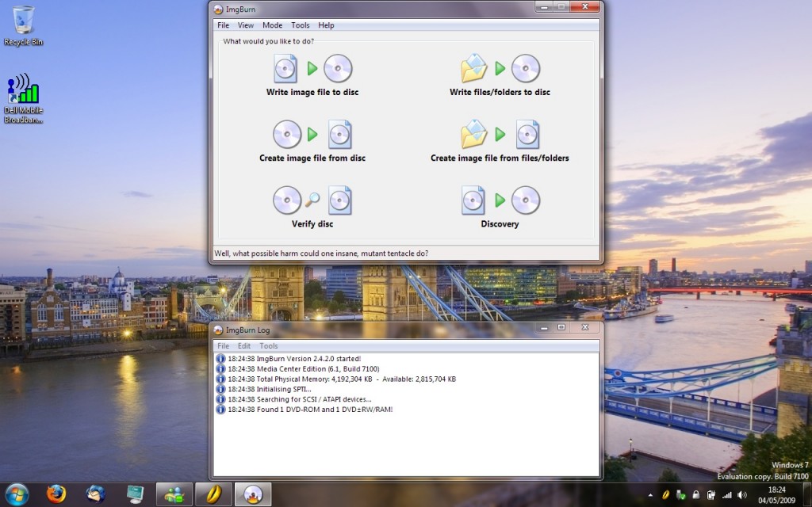Open the File menu in ImgBurn Log window

[x=223, y=346]
